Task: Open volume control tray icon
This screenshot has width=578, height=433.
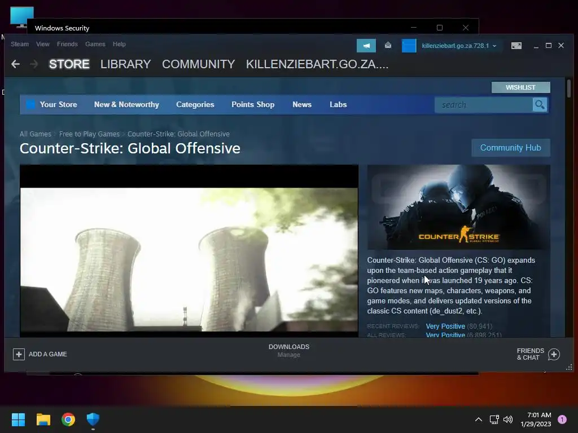Action: point(508,419)
